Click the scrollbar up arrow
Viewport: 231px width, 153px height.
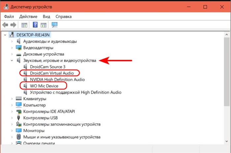tap(227, 35)
